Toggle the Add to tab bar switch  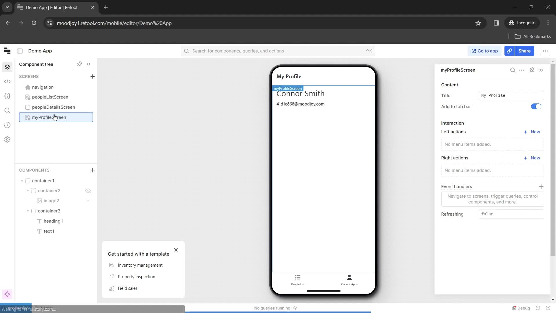(x=537, y=106)
